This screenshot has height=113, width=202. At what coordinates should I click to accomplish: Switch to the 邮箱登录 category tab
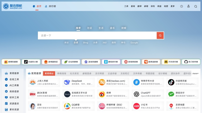(87, 73)
